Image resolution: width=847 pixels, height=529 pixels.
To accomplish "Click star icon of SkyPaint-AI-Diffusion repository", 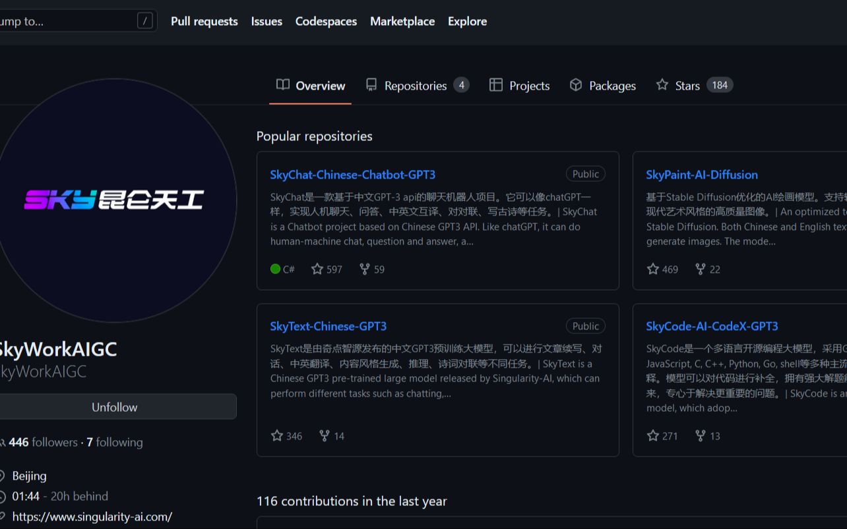I will pos(653,269).
